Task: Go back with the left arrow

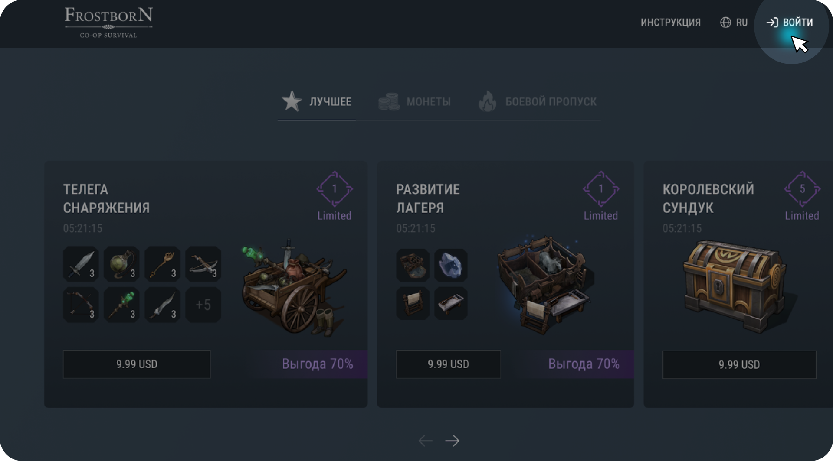Action: coord(425,441)
